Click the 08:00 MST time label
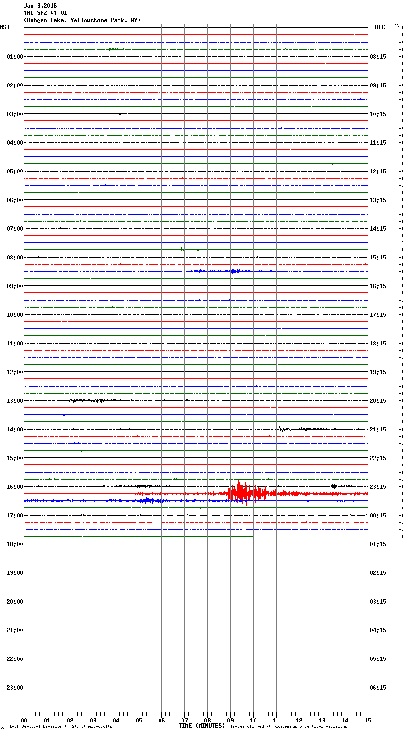This screenshot has height=733, width=406. pos(14,258)
